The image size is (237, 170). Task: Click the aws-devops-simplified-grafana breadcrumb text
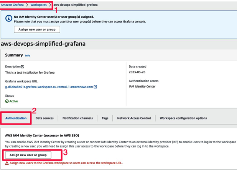tap(76, 5)
